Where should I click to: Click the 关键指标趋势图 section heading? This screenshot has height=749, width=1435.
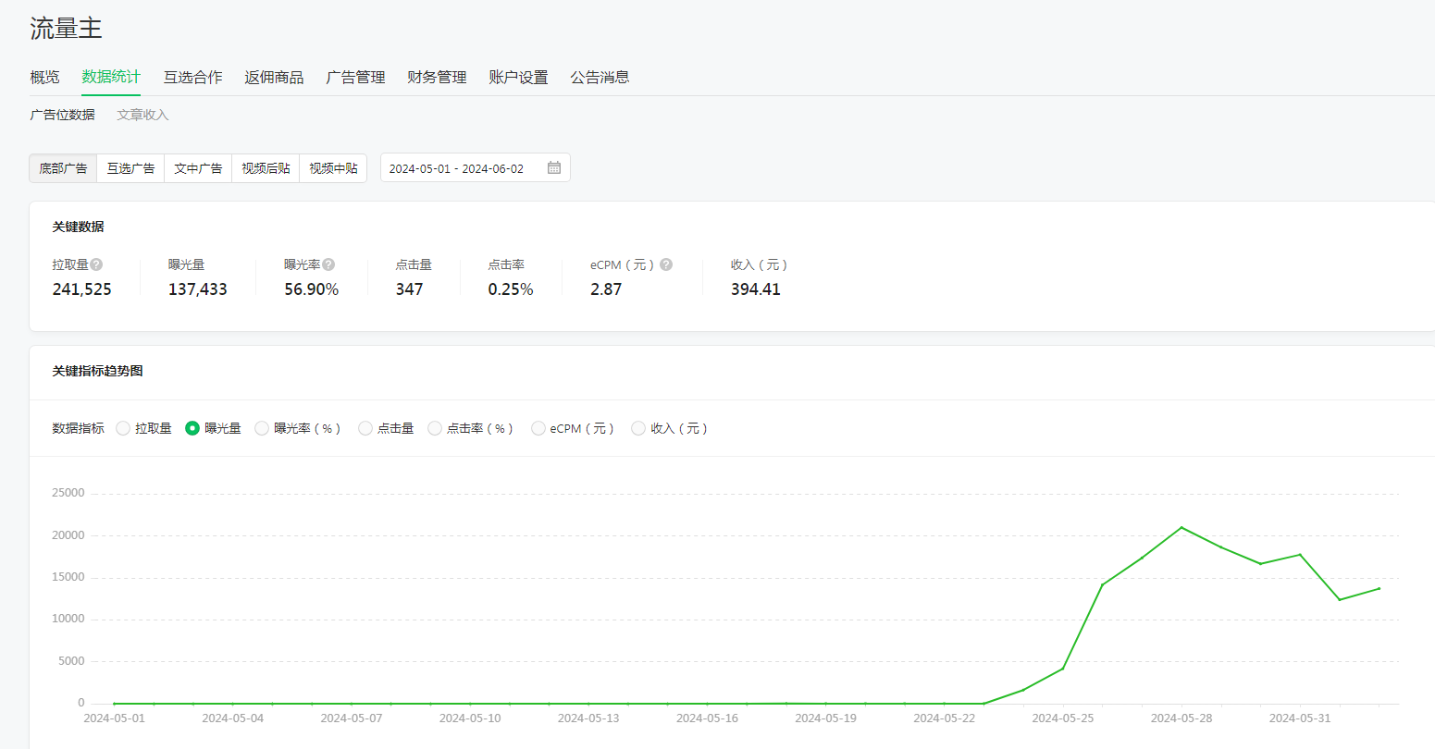pyautogui.click(x=97, y=371)
